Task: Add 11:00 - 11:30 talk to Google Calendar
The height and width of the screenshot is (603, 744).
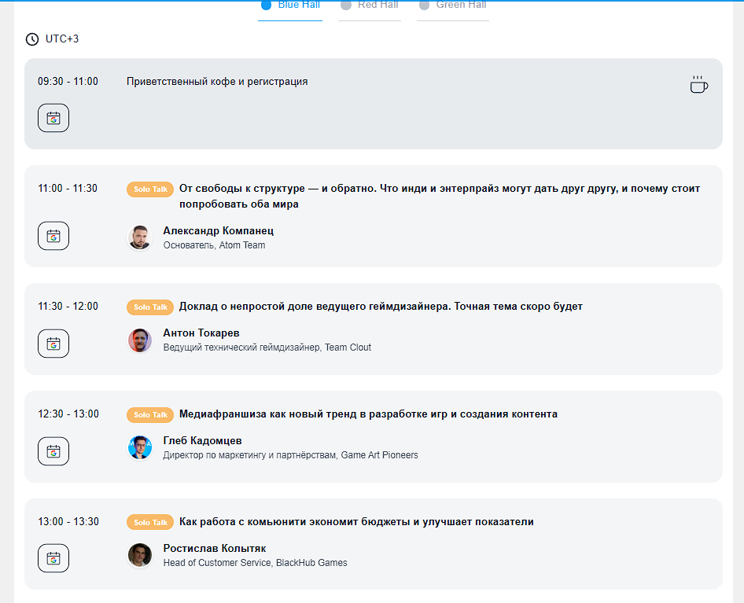Action: coord(53,236)
